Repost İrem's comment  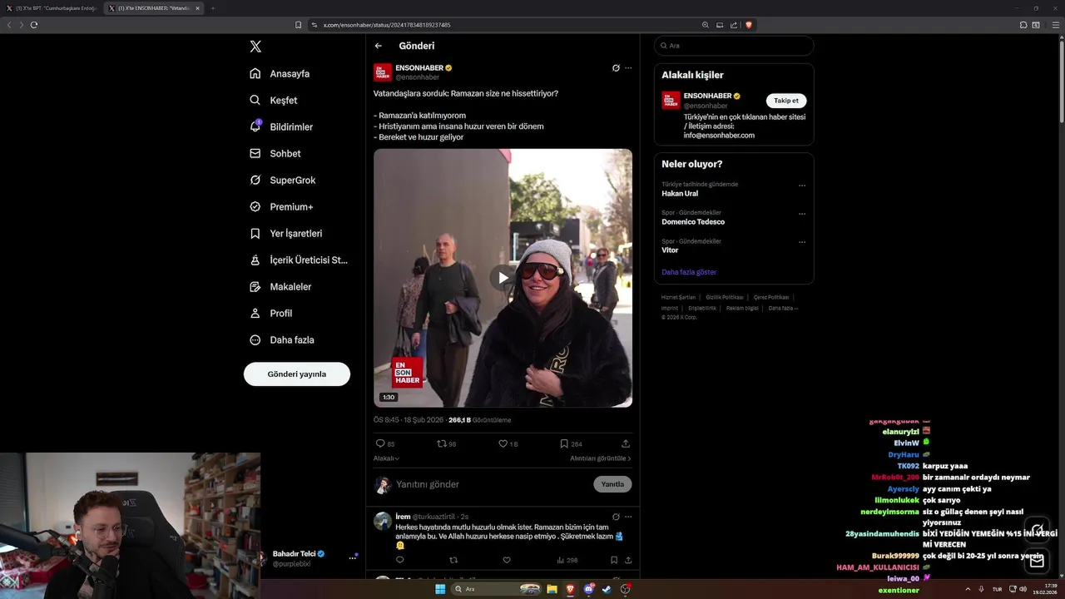(x=453, y=560)
